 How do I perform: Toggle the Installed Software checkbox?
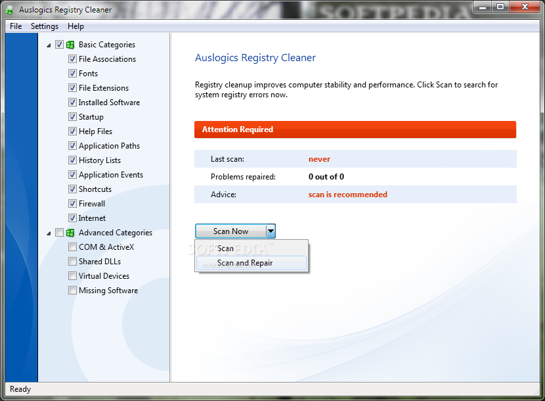72,103
